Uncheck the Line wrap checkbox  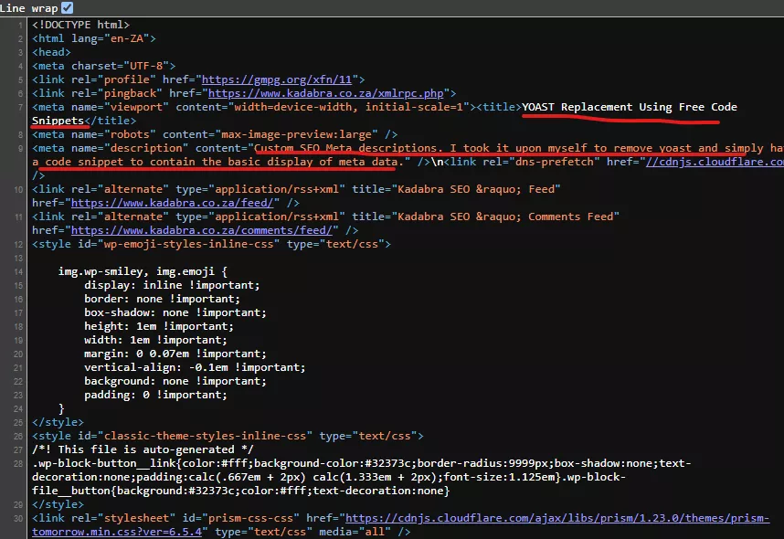tap(67, 7)
